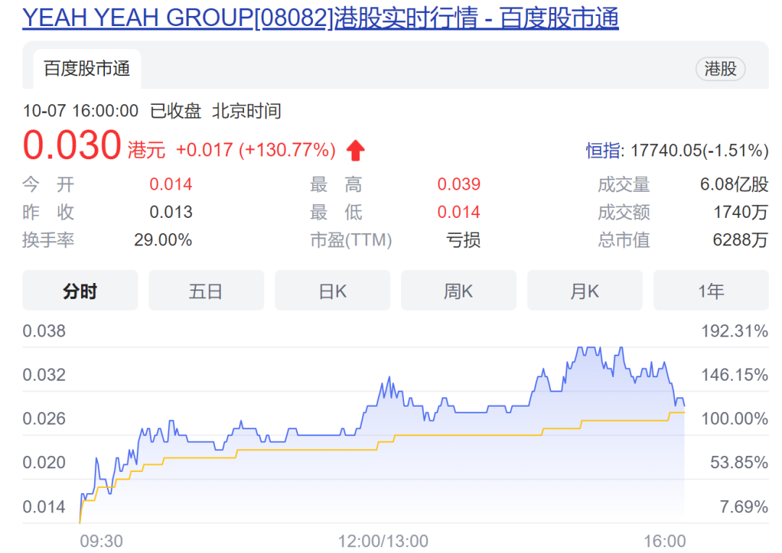Image resolution: width=782 pixels, height=553 pixels.
Task: Click the 7.69% percent axis label
Action: tap(744, 507)
